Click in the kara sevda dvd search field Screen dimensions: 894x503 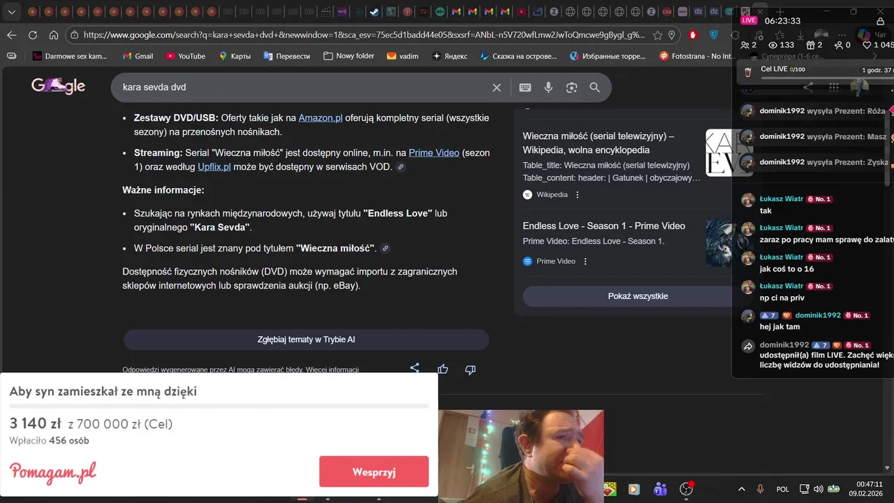click(x=304, y=87)
